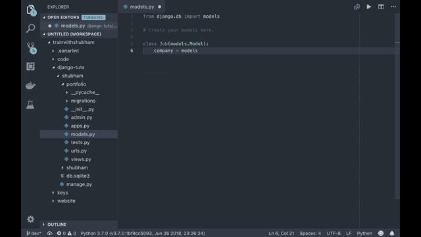
Task: Click the models.py file icon in tree
Action: tap(66, 134)
